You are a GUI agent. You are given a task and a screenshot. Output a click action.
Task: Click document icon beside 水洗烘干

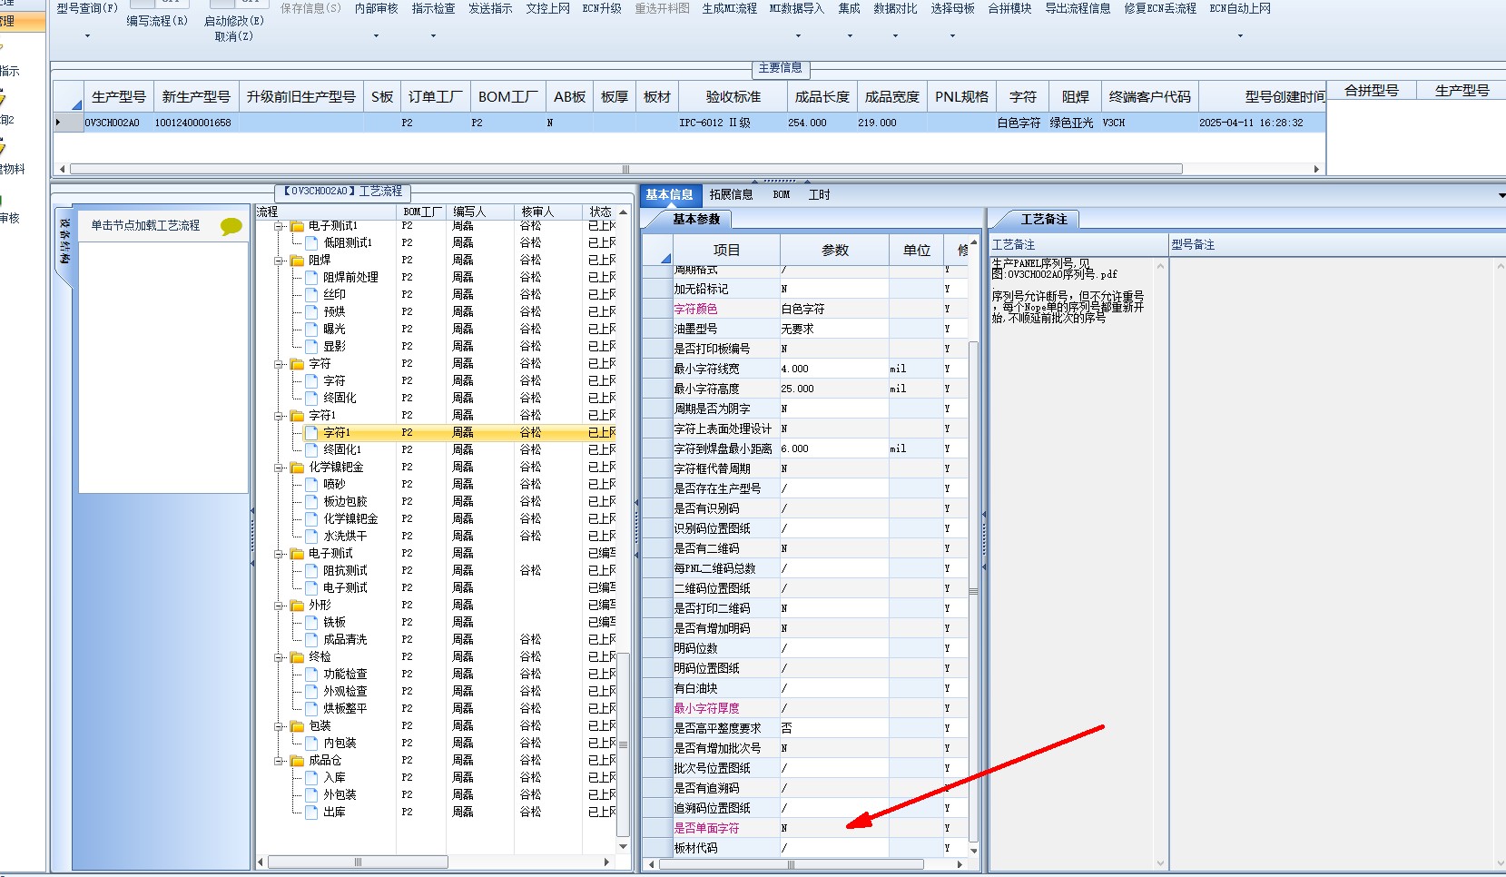pos(311,537)
